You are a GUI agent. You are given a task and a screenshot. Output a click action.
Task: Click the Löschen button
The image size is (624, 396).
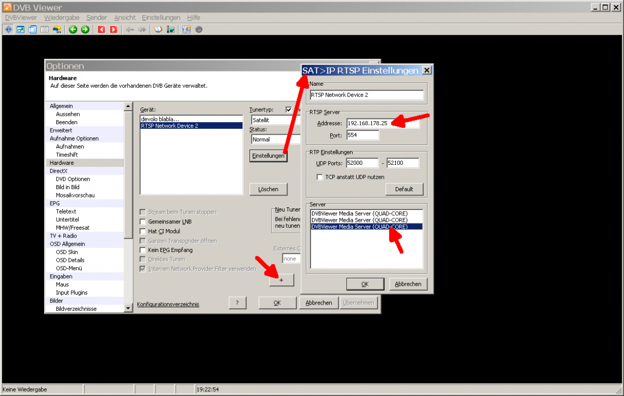(x=268, y=189)
